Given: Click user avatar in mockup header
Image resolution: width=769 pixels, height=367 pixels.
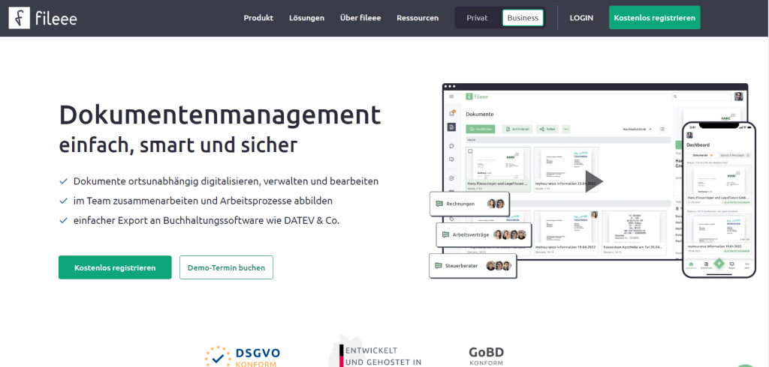Looking at the screenshot, I should point(739,97).
